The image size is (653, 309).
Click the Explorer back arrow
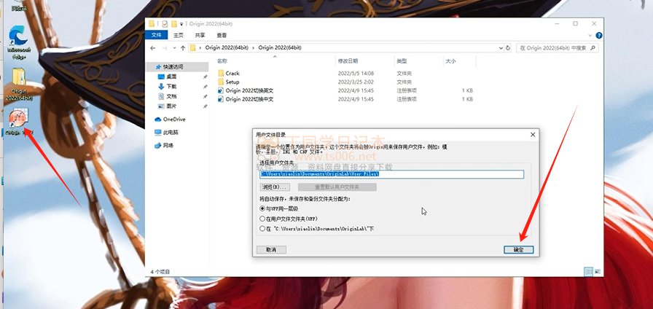pyautogui.click(x=153, y=48)
